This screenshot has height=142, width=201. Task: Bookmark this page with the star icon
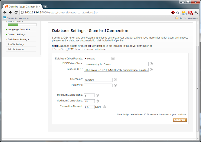pyautogui.click(x=177, y=13)
